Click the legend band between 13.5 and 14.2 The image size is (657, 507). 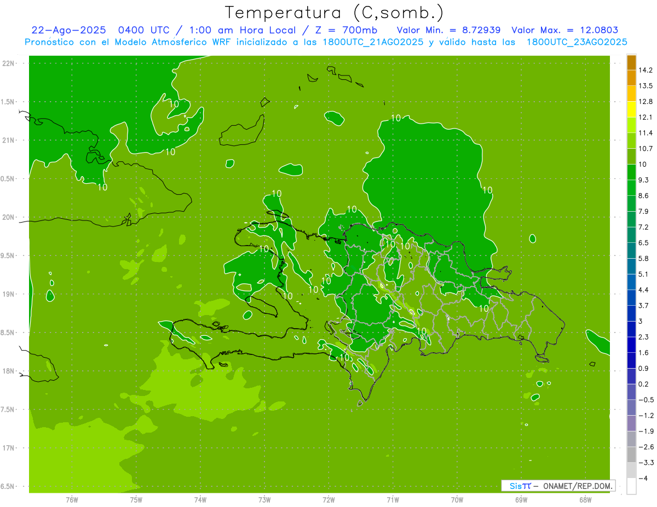[631, 78]
